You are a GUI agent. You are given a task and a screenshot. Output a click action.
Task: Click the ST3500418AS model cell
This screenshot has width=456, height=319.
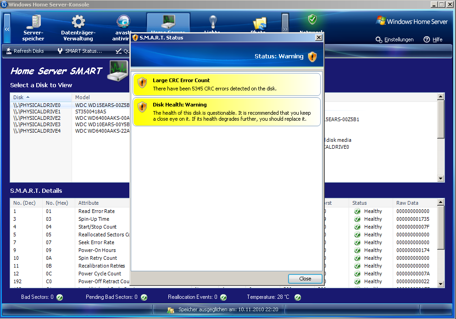pos(91,112)
